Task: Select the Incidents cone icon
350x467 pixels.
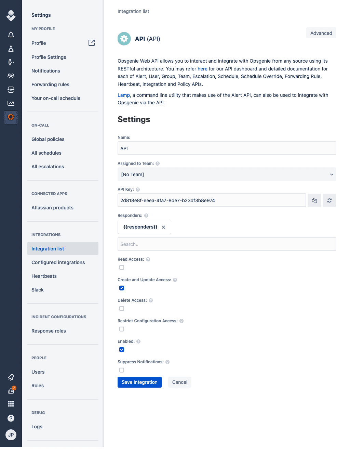Action: [x=11, y=49]
